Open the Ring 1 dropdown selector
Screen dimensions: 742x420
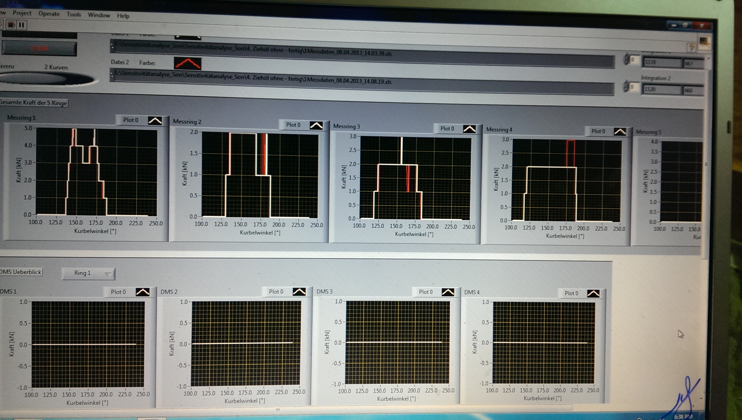(x=88, y=274)
